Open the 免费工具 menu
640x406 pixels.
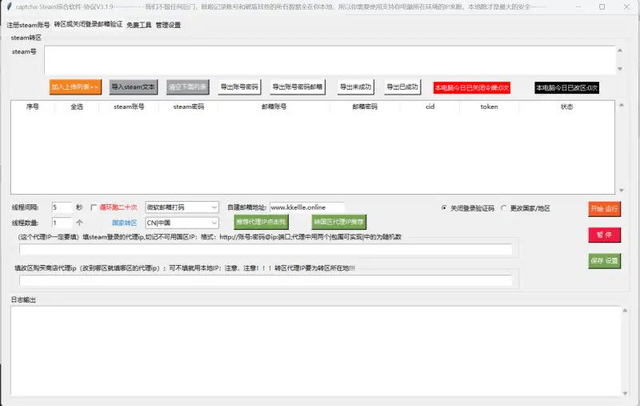point(138,25)
